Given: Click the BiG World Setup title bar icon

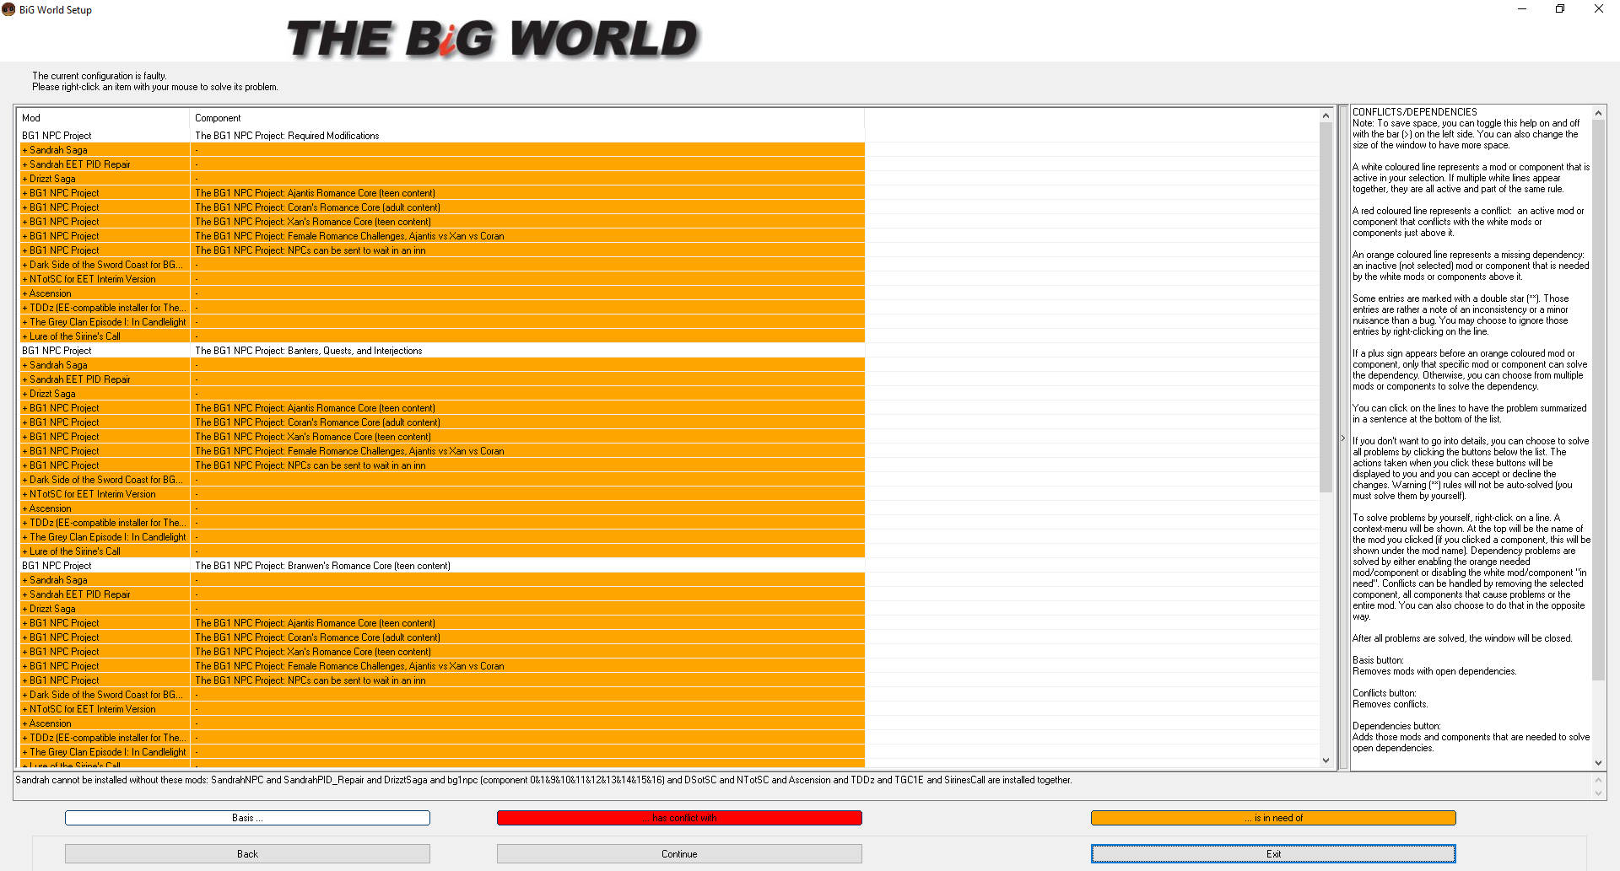Looking at the screenshot, I should tap(8, 9).
